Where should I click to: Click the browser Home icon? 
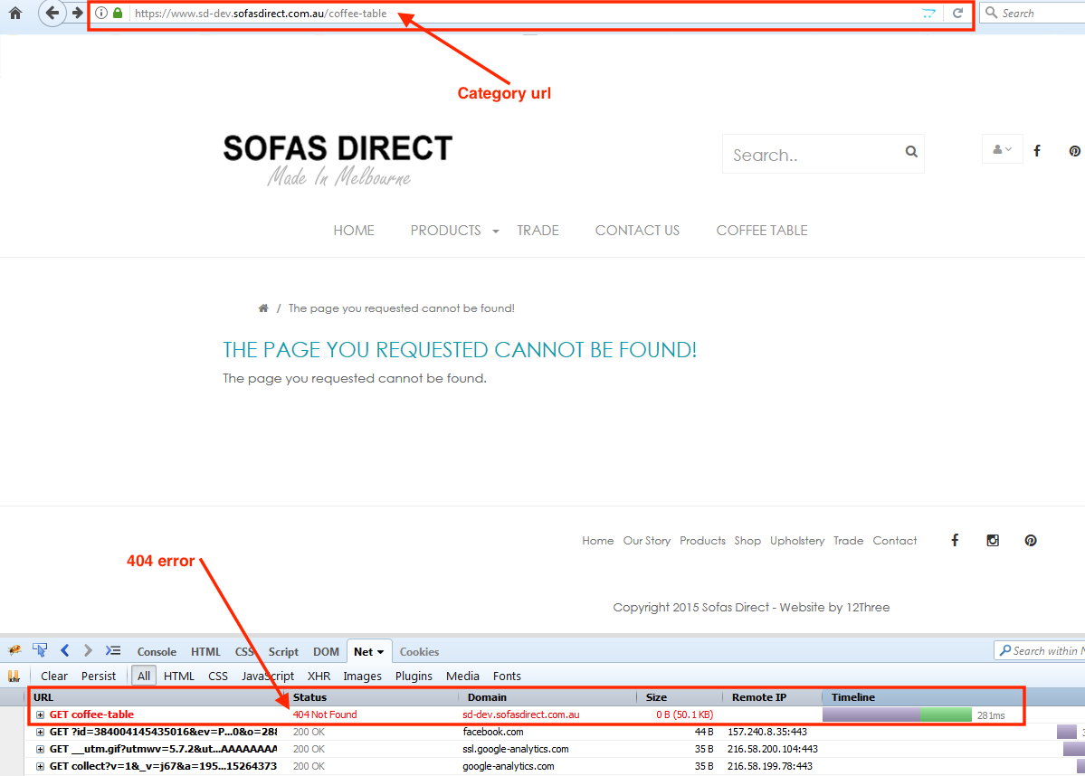tap(15, 13)
